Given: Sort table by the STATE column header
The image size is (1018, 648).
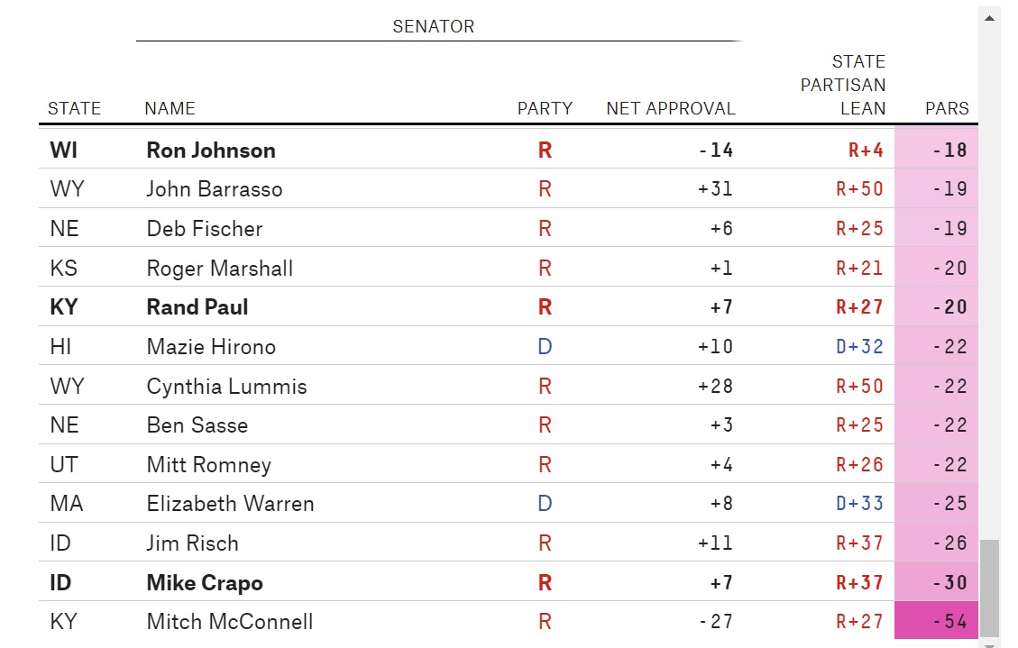Looking at the screenshot, I should (74, 108).
